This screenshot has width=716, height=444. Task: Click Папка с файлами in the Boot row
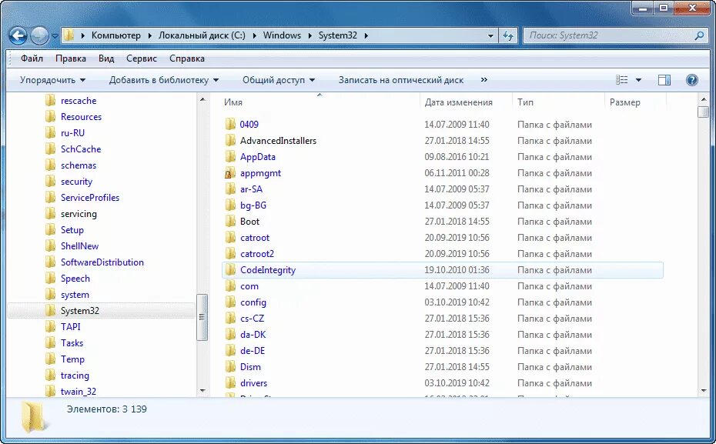point(554,222)
